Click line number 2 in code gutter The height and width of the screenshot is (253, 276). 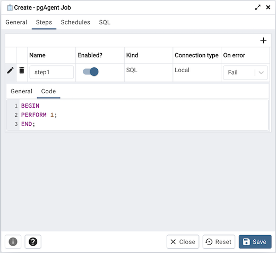pyautogui.click(x=16, y=115)
